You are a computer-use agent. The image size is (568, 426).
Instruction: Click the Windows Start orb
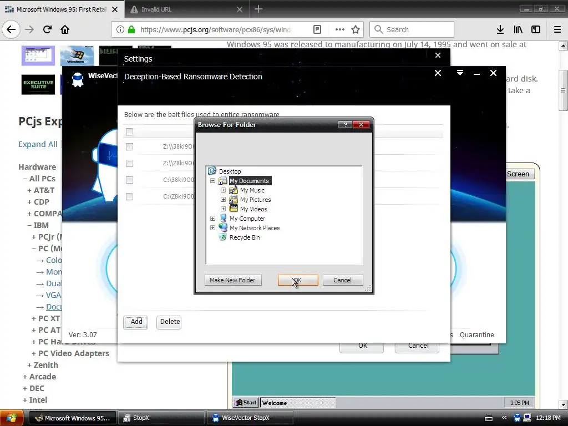pyautogui.click(x=12, y=418)
